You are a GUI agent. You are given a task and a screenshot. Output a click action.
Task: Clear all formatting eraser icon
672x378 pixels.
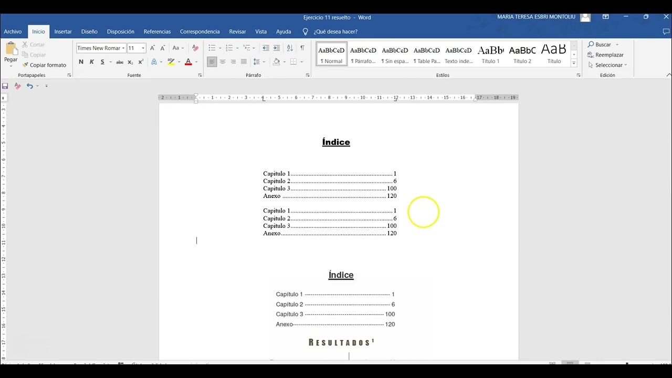195,48
